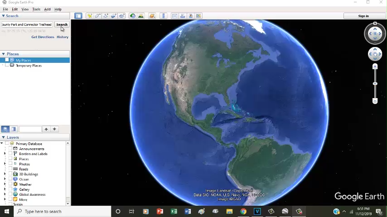Click the Get Directions link
This screenshot has width=387, height=217.
coord(43,37)
